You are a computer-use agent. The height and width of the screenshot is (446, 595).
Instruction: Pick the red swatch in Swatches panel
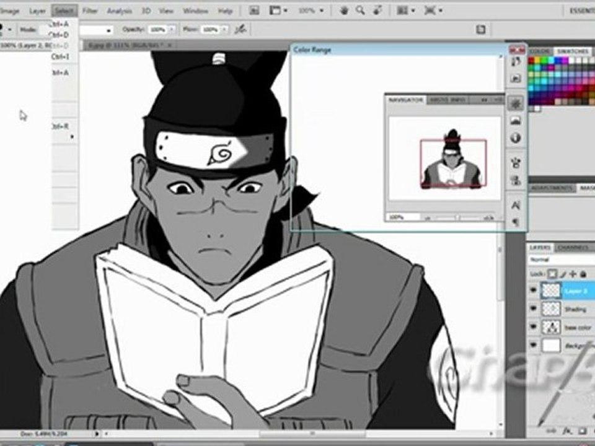(531, 60)
